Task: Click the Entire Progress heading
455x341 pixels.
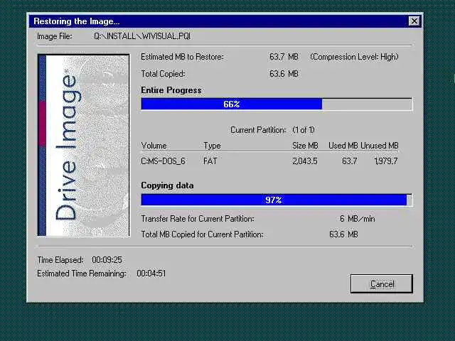Action: [x=171, y=90]
